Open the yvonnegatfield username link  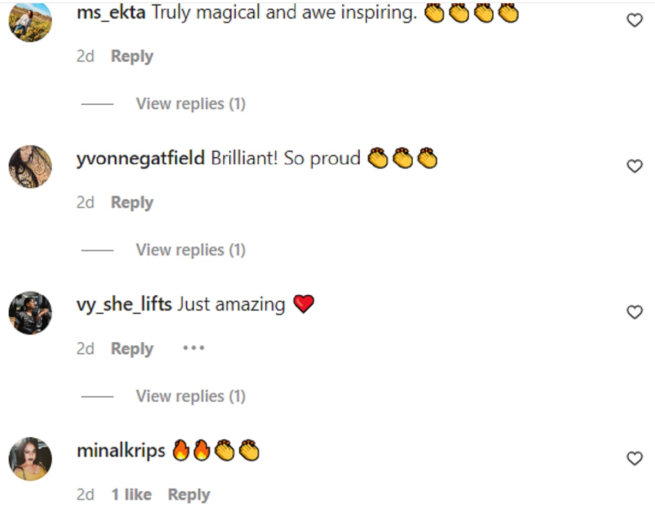141,159
